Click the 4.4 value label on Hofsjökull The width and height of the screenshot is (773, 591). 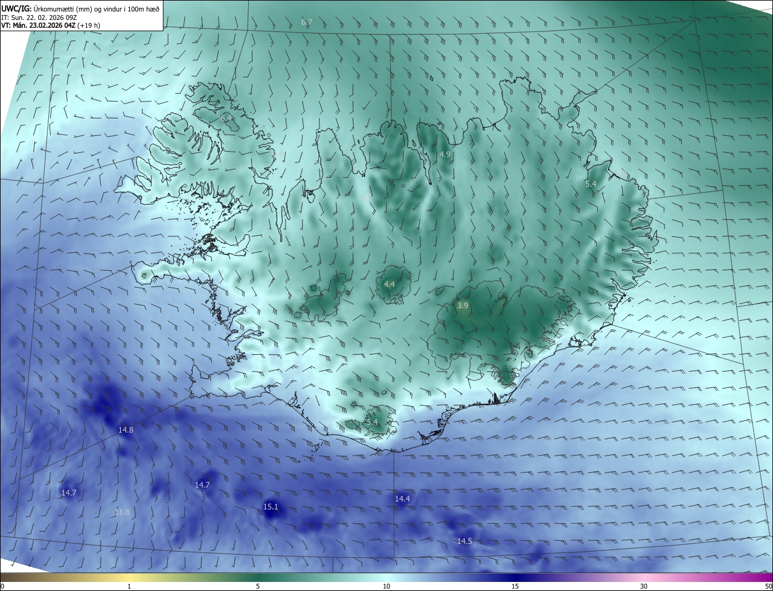[x=390, y=283]
